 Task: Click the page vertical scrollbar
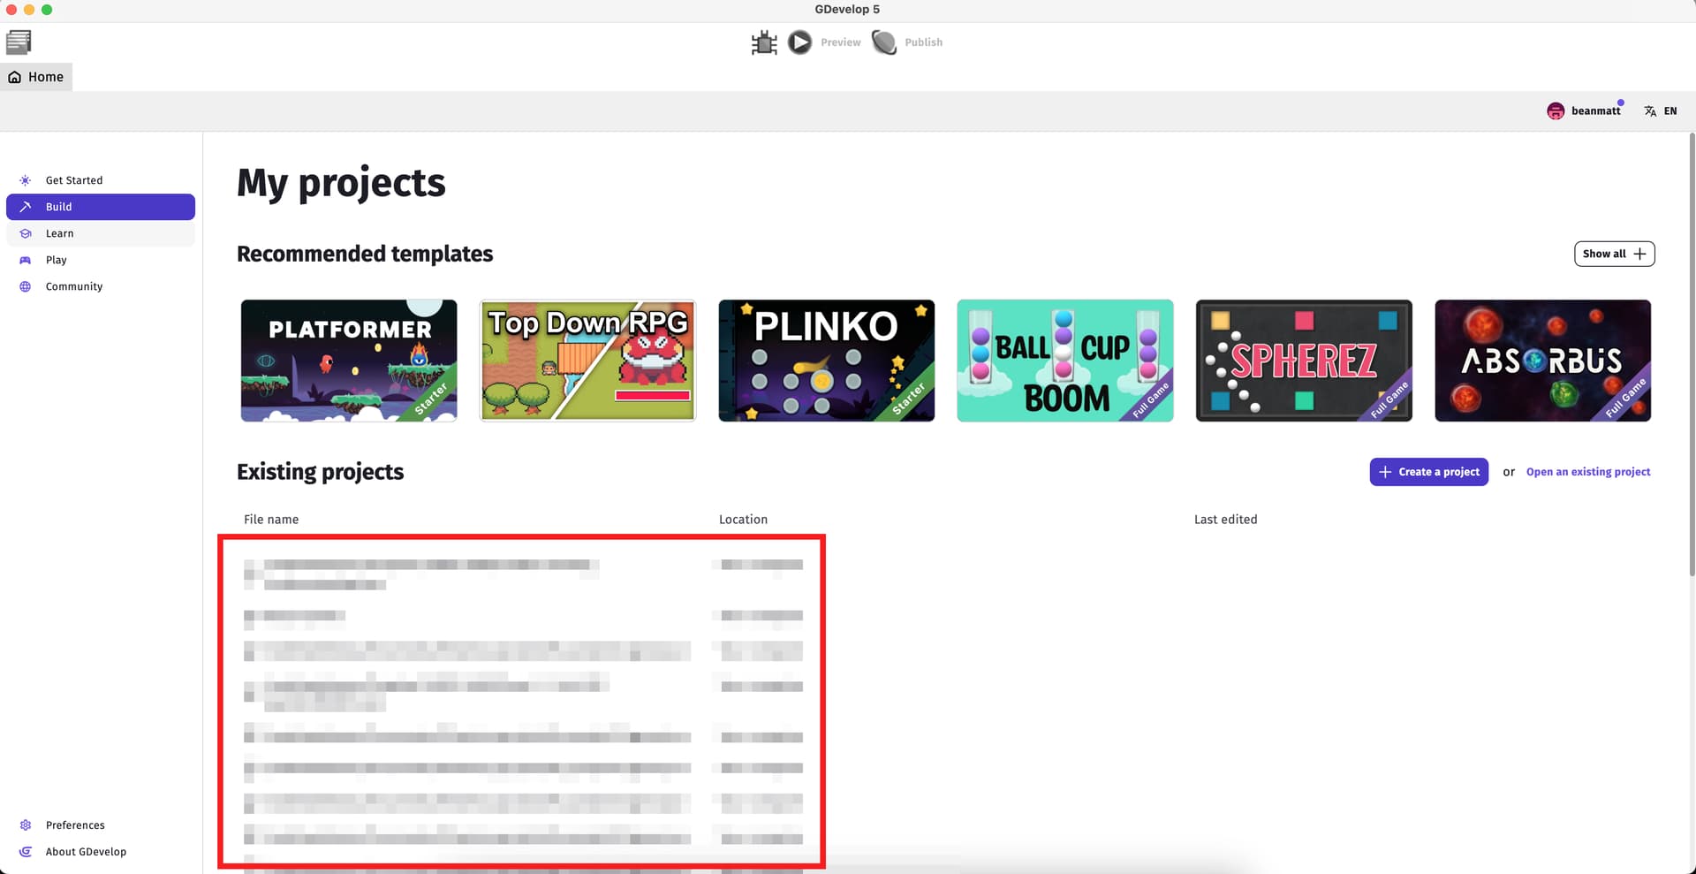pyautogui.click(x=1692, y=353)
